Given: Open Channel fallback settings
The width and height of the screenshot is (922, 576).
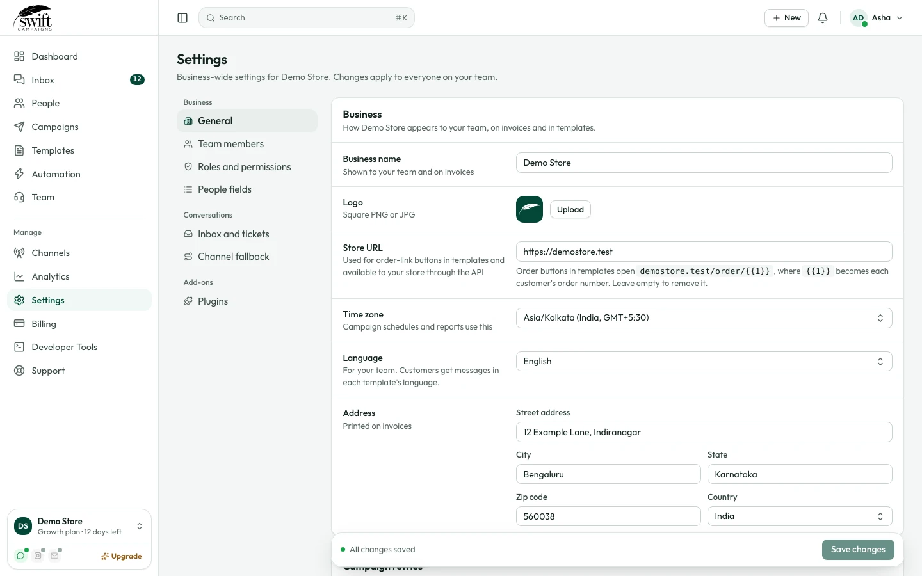Looking at the screenshot, I should (x=247, y=257).
